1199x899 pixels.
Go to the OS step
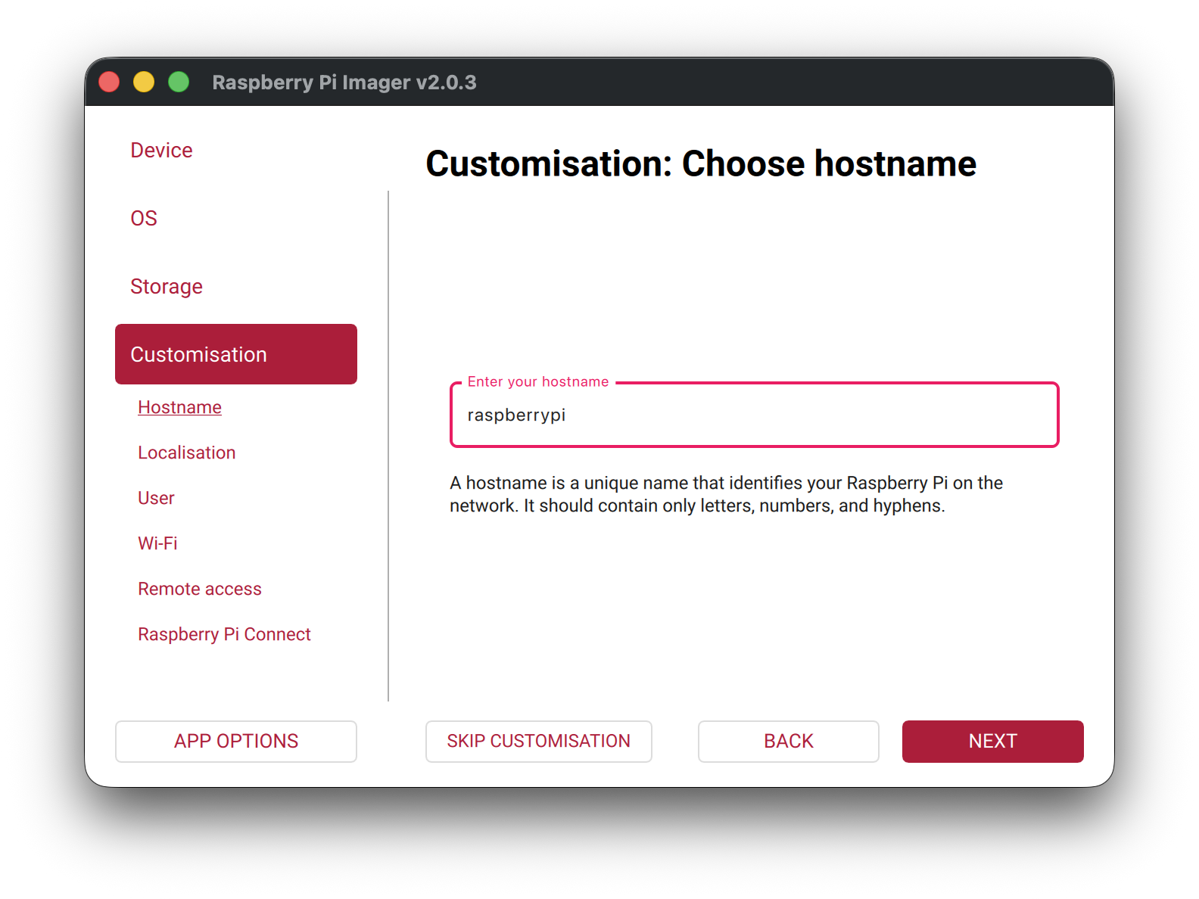(144, 218)
